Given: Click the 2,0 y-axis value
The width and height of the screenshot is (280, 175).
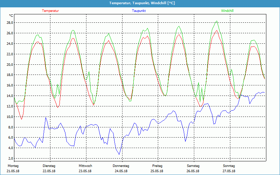Looking at the screenshot, I should [x=10, y=159].
